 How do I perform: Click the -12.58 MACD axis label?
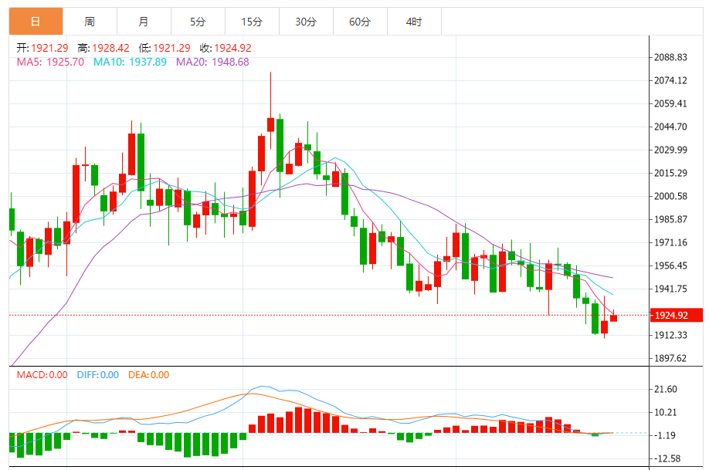(667, 458)
